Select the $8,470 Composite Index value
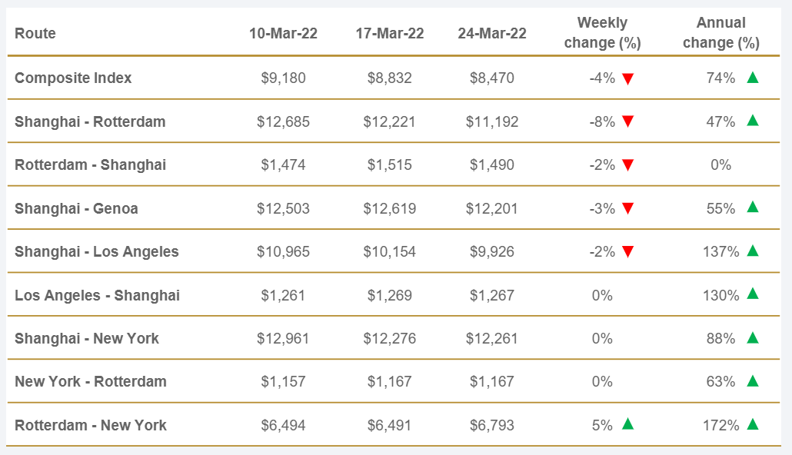Screen dimensions: 792x455 point(492,78)
